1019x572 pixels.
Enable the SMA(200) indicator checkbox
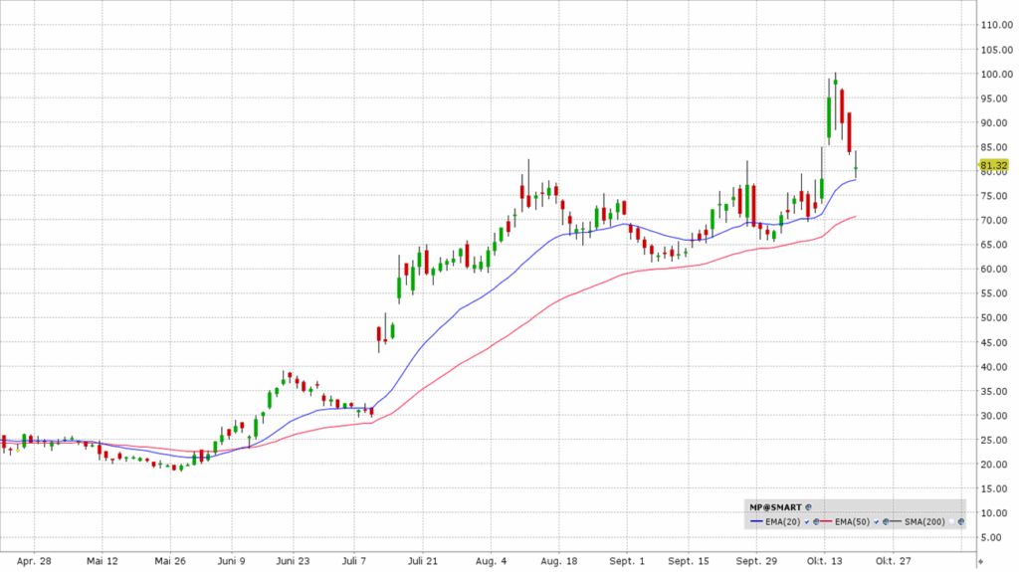point(951,521)
